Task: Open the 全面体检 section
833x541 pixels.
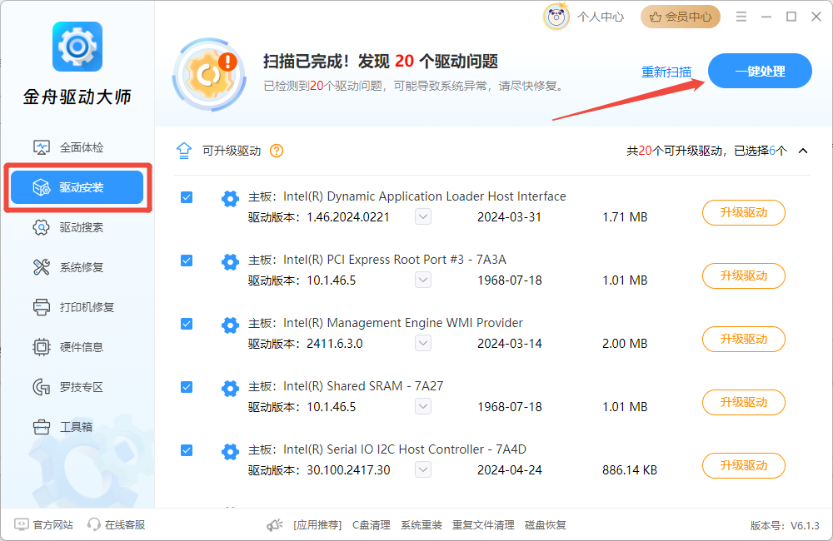Action: tap(77, 147)
